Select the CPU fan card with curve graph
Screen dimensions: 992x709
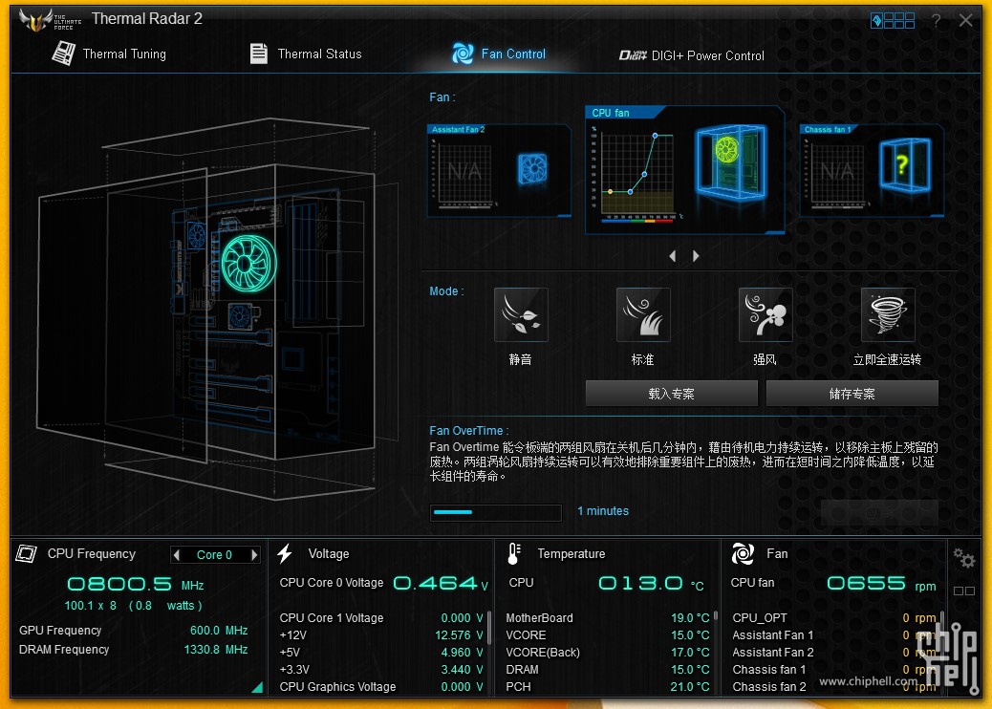(x=684, y=169)
